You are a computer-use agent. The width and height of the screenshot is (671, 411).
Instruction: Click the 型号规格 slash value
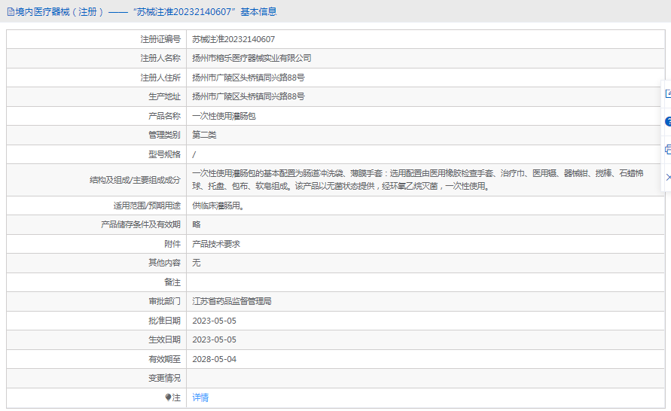pyautogui.click(x=194, y=154)
